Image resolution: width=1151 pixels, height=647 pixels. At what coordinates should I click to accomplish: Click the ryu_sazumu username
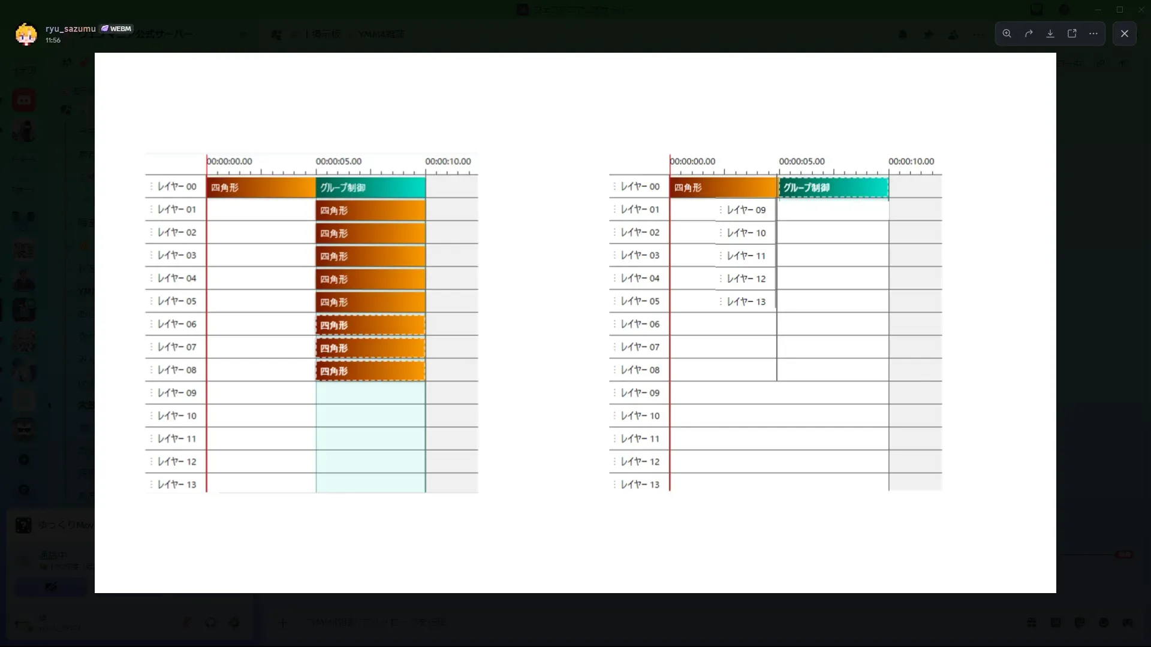tap(70, 29)
